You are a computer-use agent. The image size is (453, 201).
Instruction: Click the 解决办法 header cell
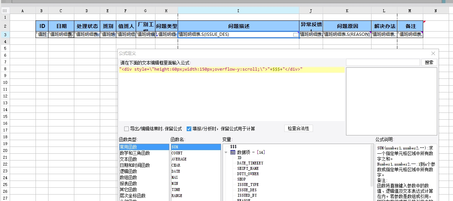click(x=384, y=26)
